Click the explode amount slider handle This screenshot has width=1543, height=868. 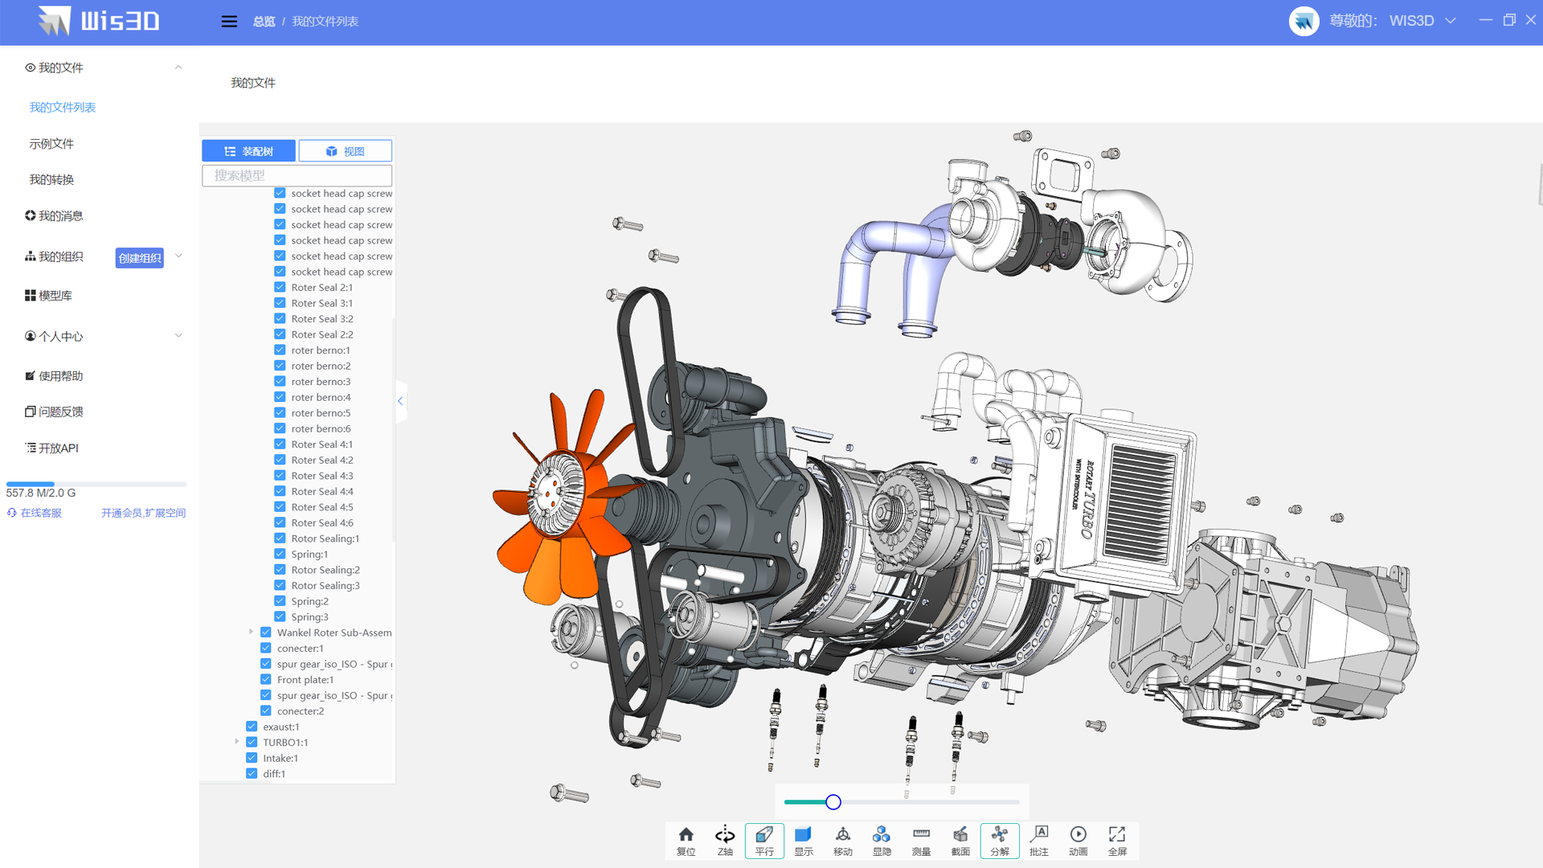pos(833,802)
